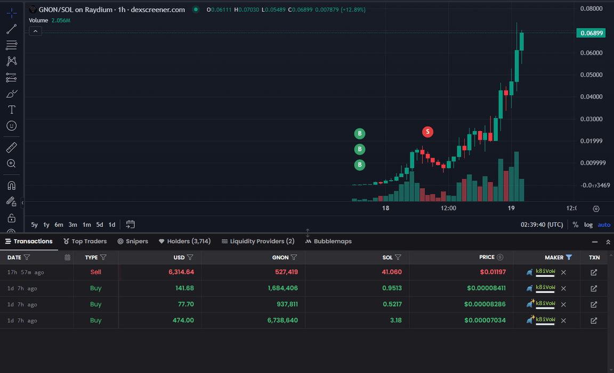The width and height of the screenshot is (614, 373).
Task: Open chart settings gear icon
Action: click(596, 209)
